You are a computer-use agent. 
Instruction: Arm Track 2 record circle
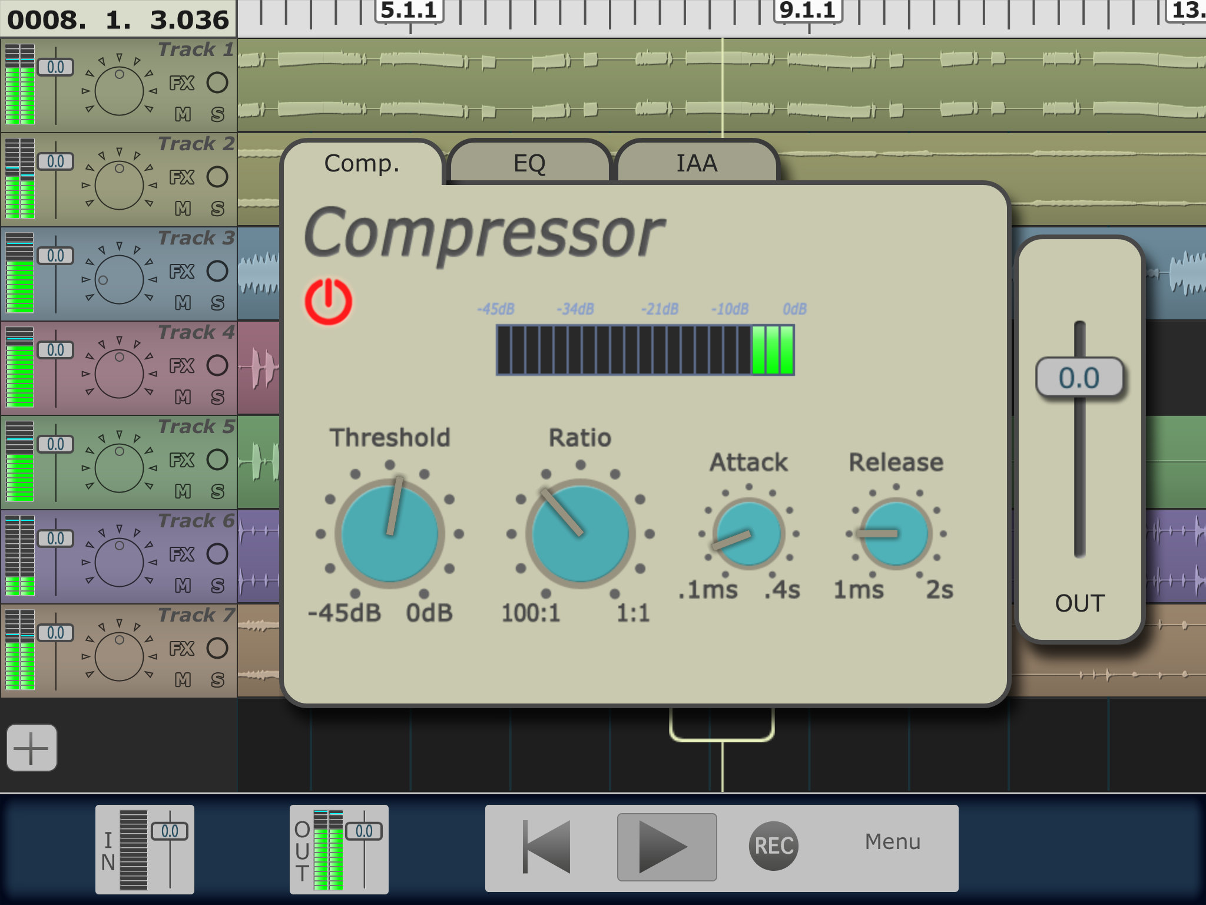tap(217, 177)
